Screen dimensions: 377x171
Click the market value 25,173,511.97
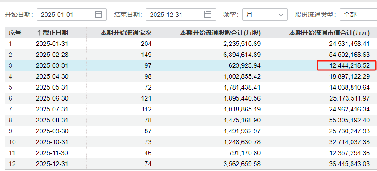[x=349, y=98]
